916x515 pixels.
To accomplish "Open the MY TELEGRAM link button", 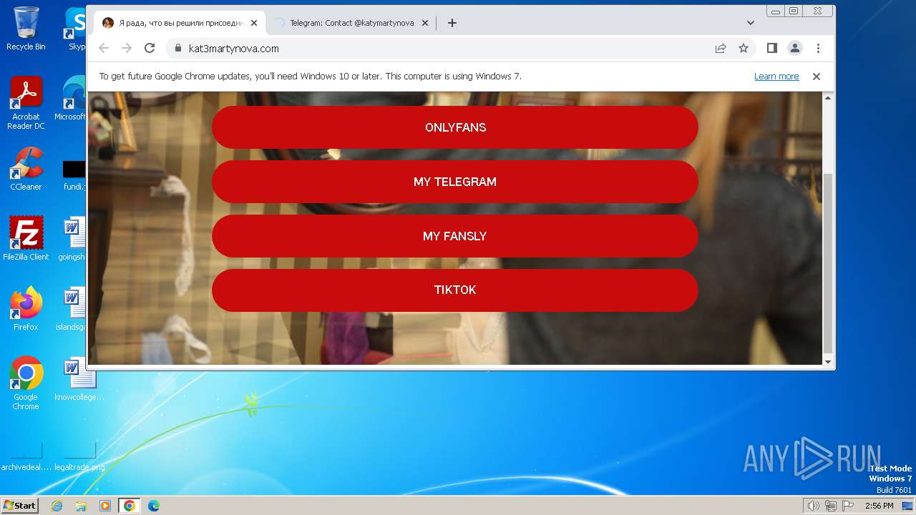I will click(x=455, y=182).
